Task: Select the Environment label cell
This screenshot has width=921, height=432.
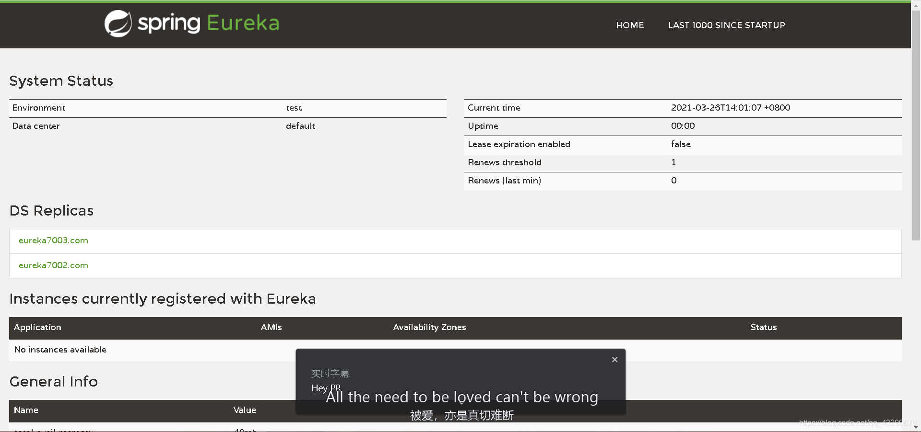Action: pos(39,108)
